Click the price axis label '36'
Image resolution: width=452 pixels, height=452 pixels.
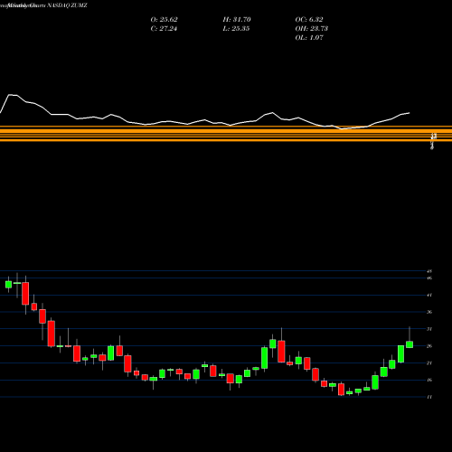[x=429, y=312]
